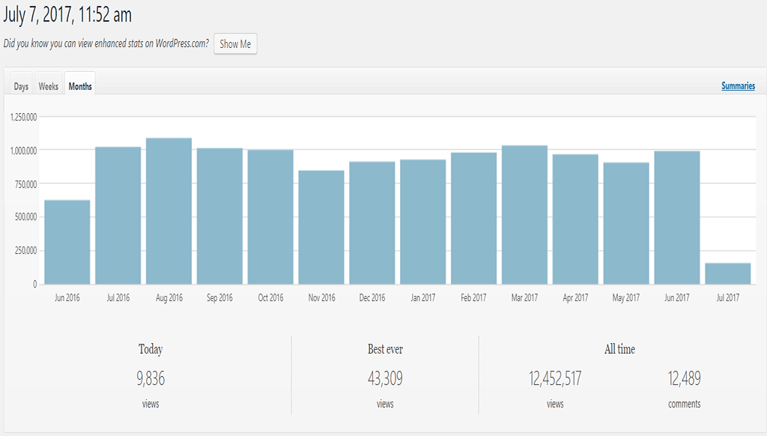Image resolution: width=767 pixels, height=436 pixels.
Task: Click the Mar 2017 axis label
Action: click(x=524, y=297)
